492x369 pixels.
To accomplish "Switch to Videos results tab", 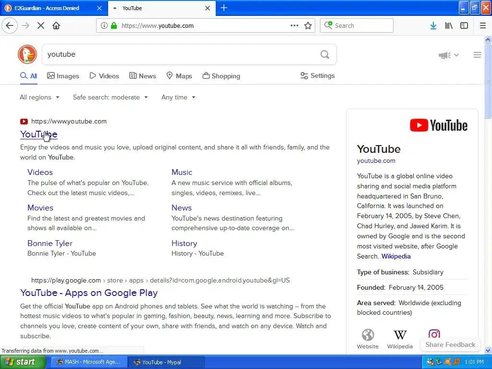I will tap(104, 76).
